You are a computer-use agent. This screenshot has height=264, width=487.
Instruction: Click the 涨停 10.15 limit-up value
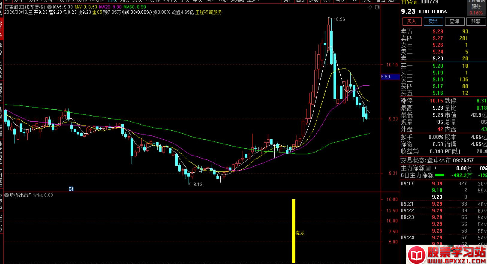[x=436, y=101]
